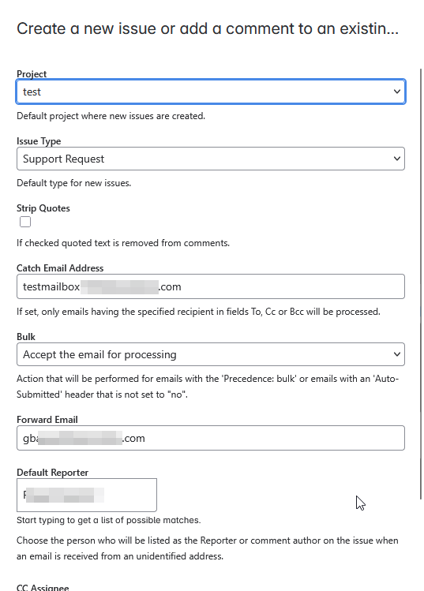Open the Bulk action dropdown
This screenshot has height=591, width=424.
(211, 354)
